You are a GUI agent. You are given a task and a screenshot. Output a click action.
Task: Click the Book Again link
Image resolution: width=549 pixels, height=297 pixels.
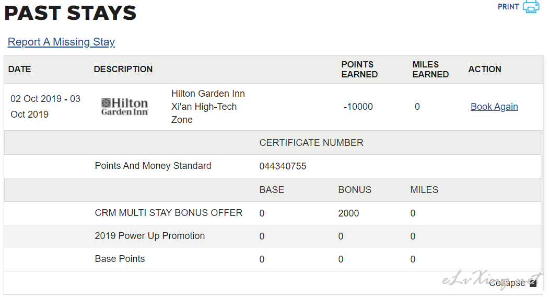point(494,107)
